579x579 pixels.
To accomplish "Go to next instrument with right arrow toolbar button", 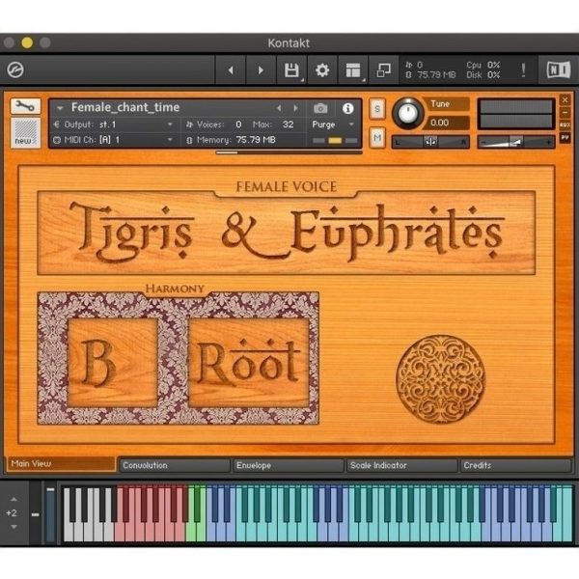I will (261, 70).
